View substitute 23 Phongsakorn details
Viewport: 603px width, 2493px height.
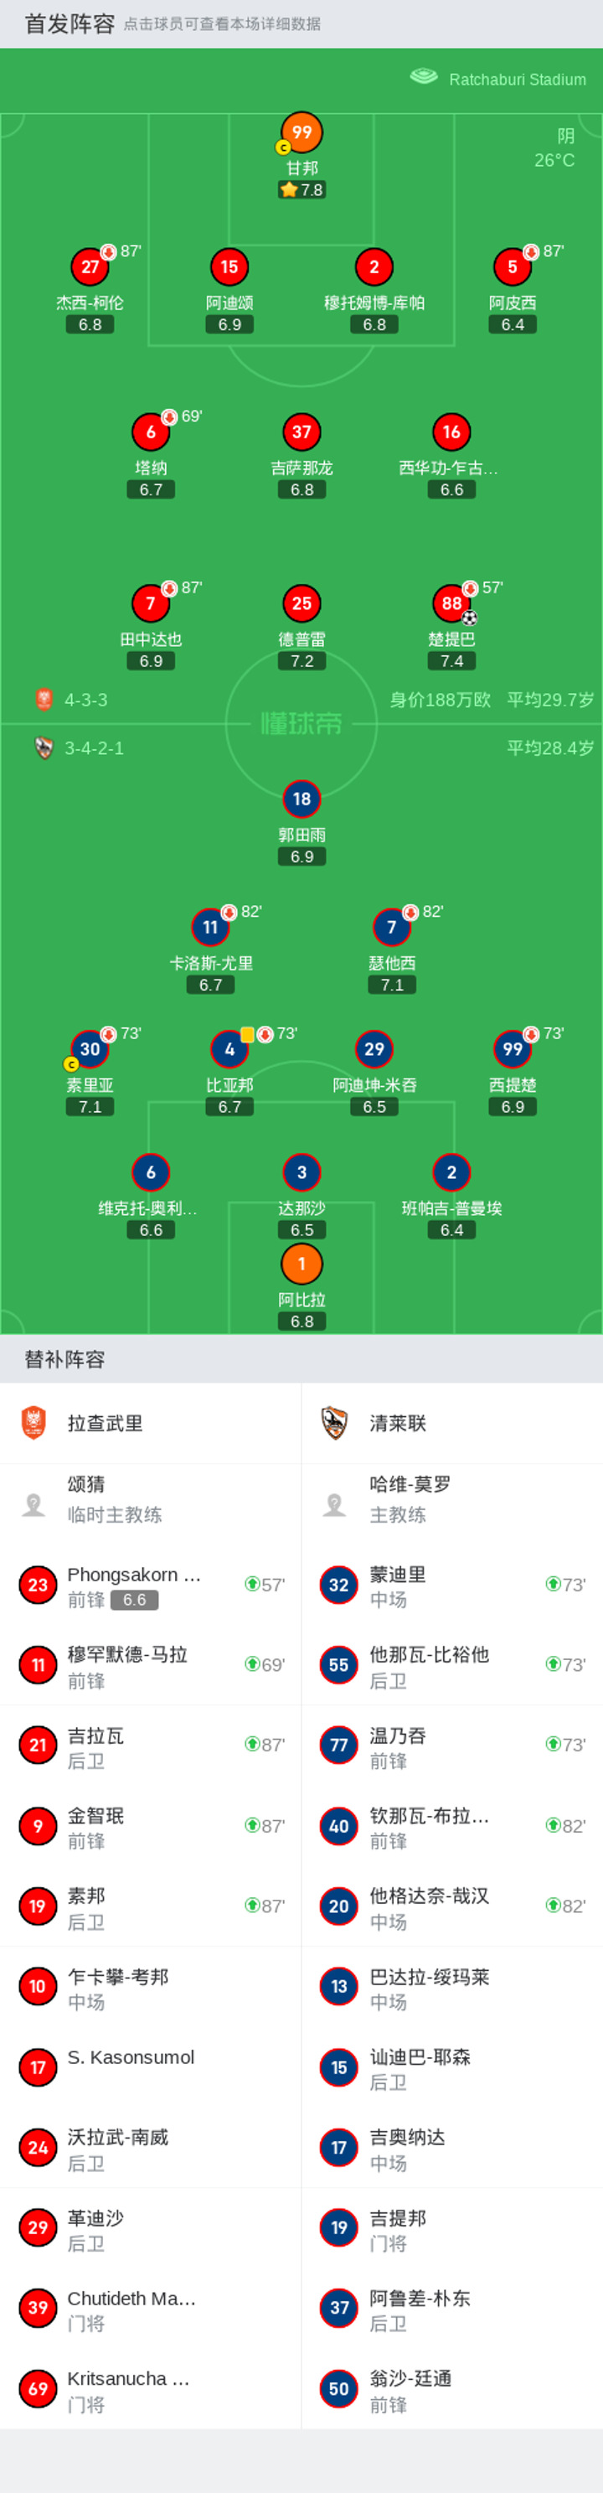click(x=151, y=1585)
